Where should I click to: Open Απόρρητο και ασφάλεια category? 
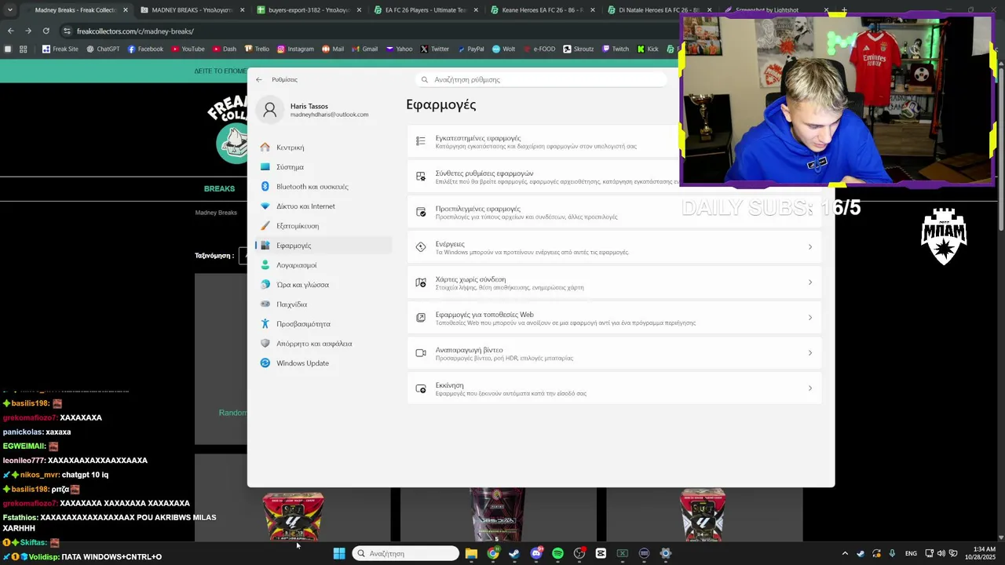pos(323,344)
